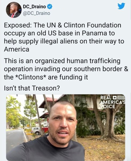This screenshot has height=161, width=131.
Task: Click the blue verified checkmark badge
Action: pyautogui.click(x=50, y=7)
